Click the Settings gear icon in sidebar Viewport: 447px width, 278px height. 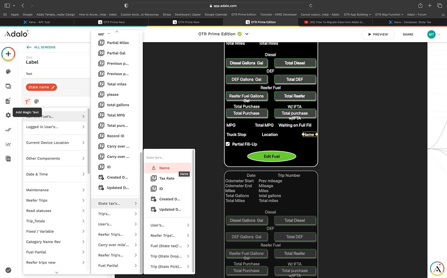tap(7, 114)
